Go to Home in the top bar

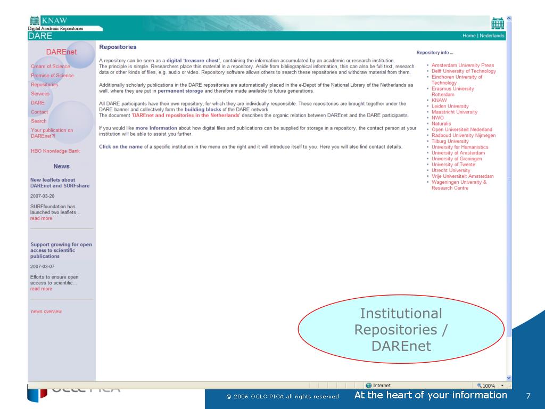tap(469, 36)
